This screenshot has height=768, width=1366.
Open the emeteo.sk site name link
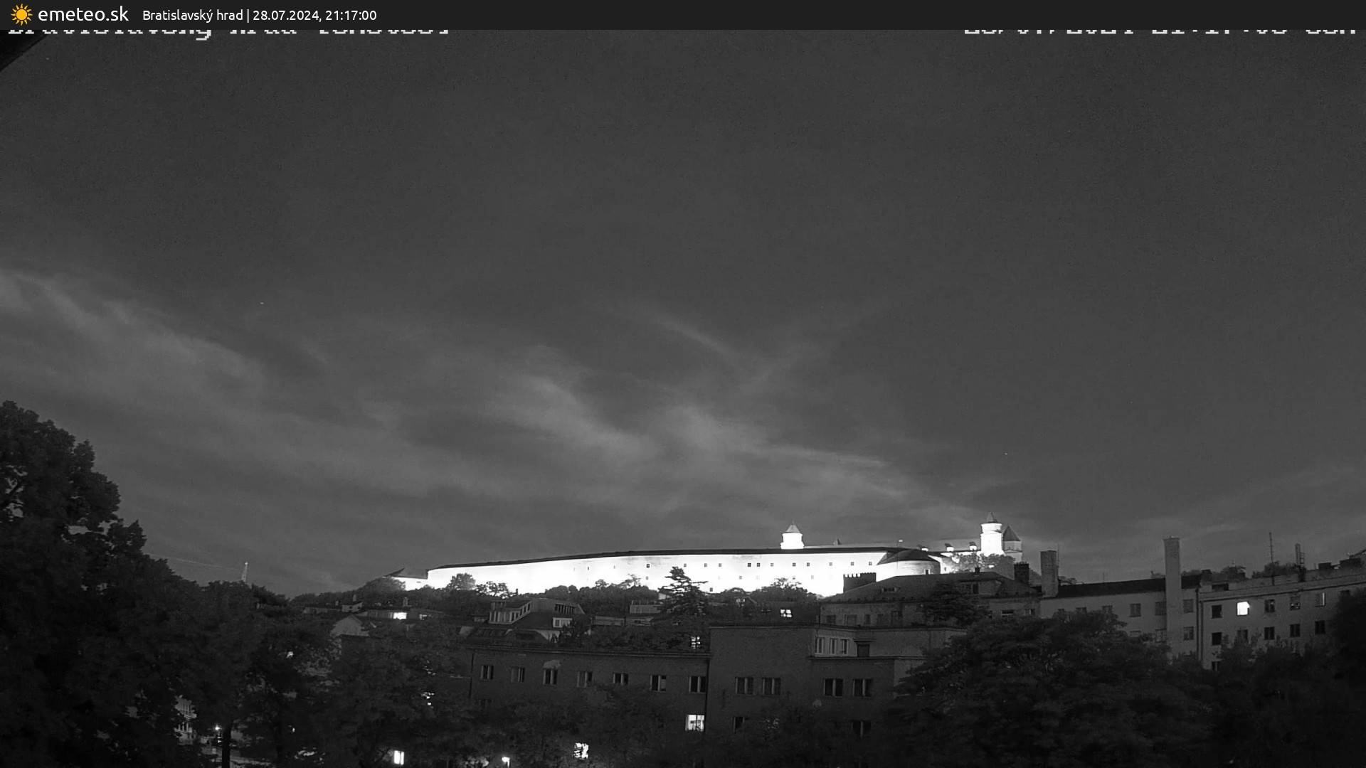click(83, 15)
